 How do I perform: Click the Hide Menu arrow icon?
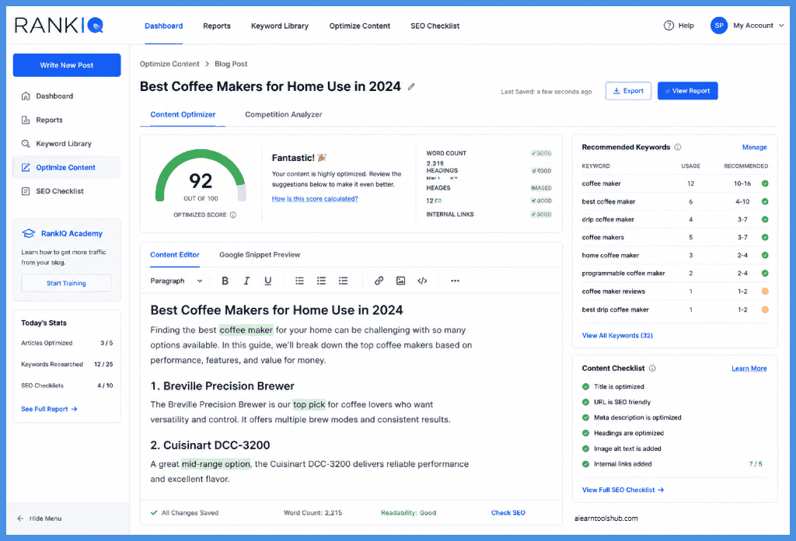pos(20,518)
